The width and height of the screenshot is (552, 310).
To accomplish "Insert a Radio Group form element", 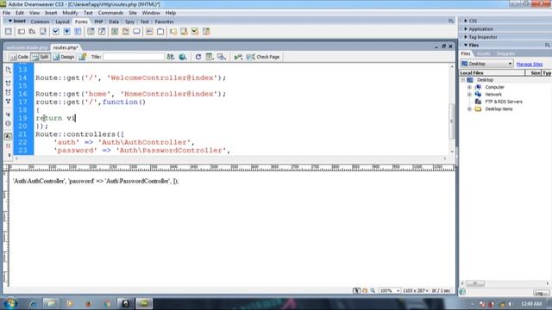I will point(78,32).
